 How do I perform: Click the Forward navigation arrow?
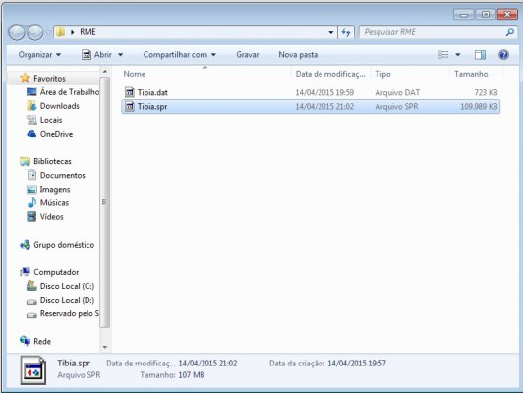35,32
